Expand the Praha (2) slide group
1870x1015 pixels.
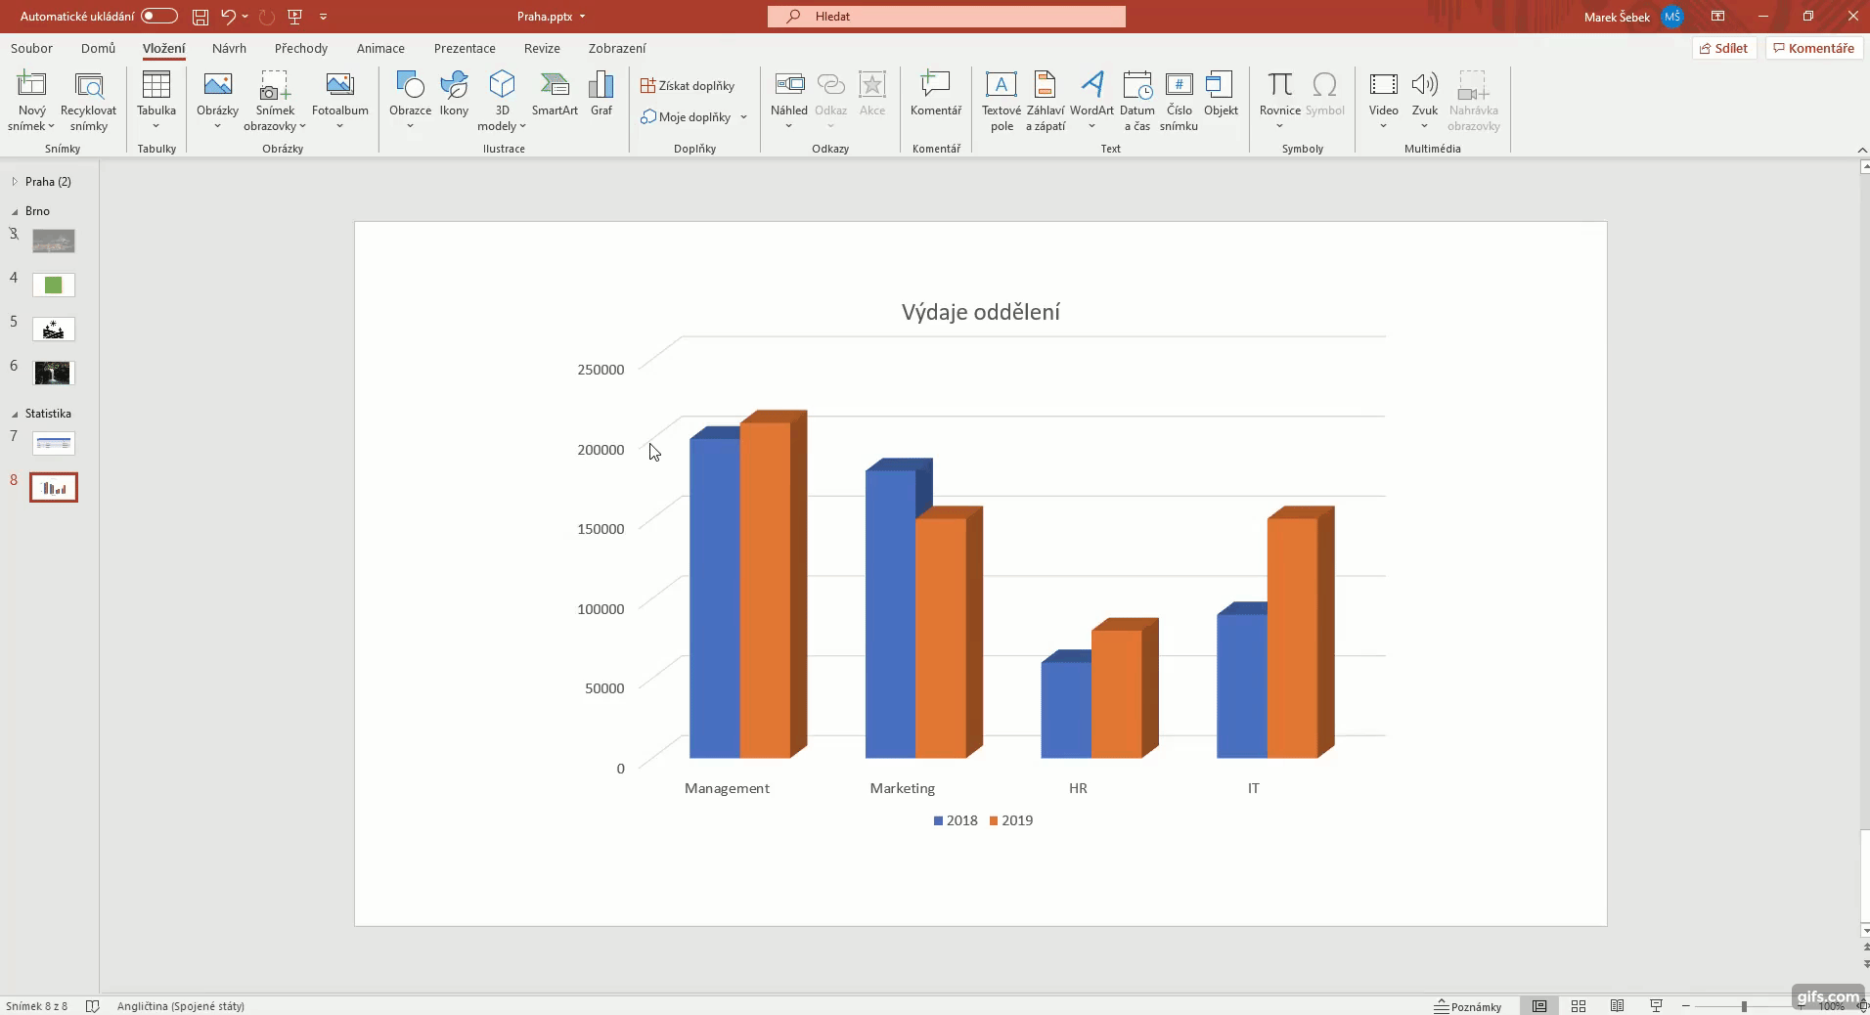coord(15,181)
